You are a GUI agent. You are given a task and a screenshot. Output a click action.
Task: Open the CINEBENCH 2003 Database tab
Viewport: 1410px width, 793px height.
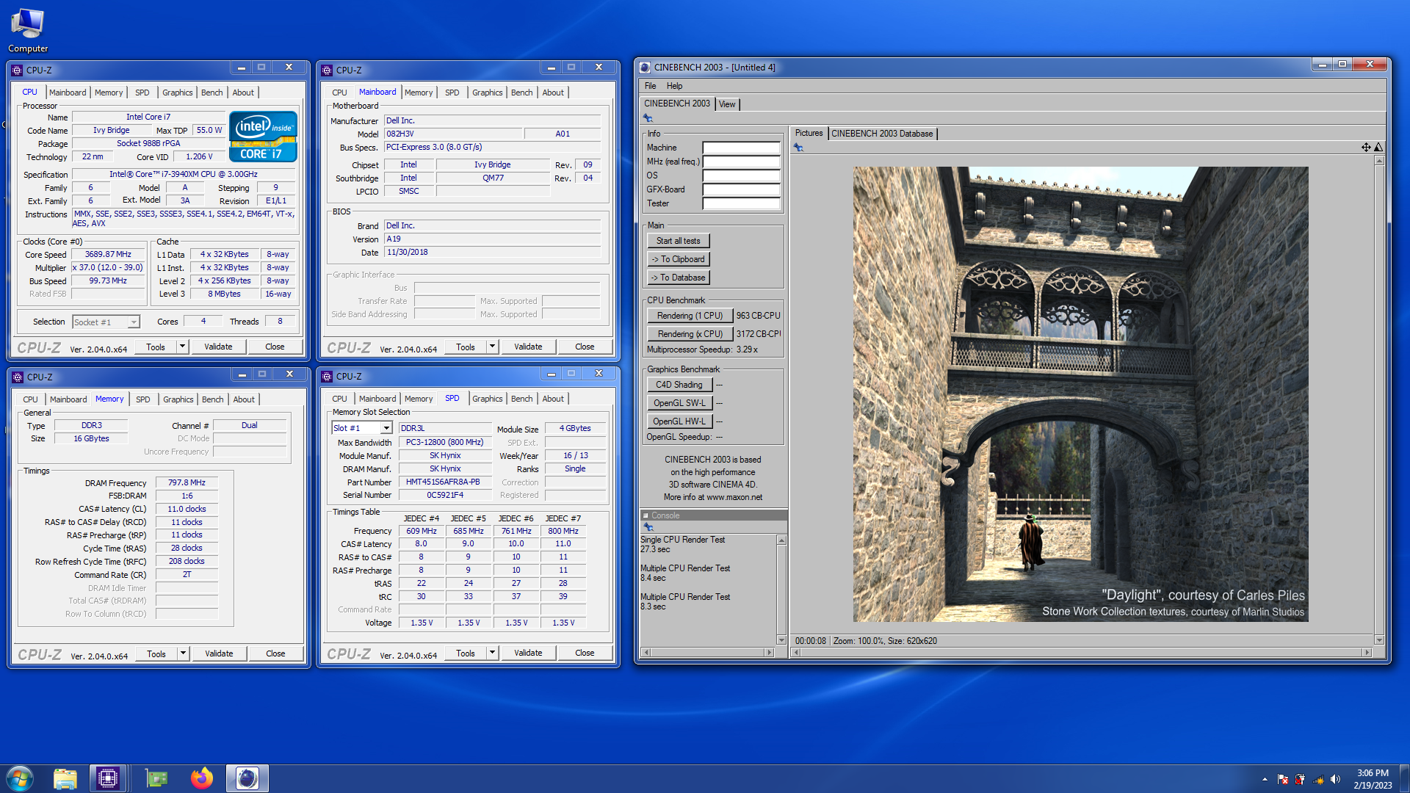882,134
